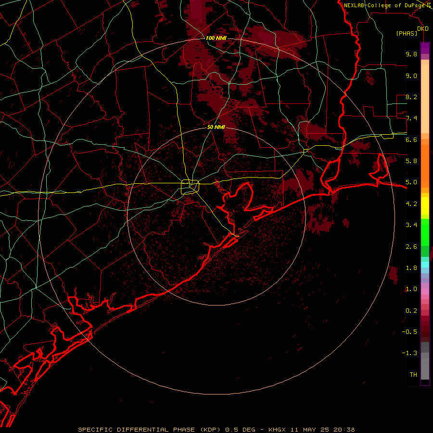This screenshot has height=433, width=433.
Task: Click the -0.5 legend value
Action: pos(409,331)
